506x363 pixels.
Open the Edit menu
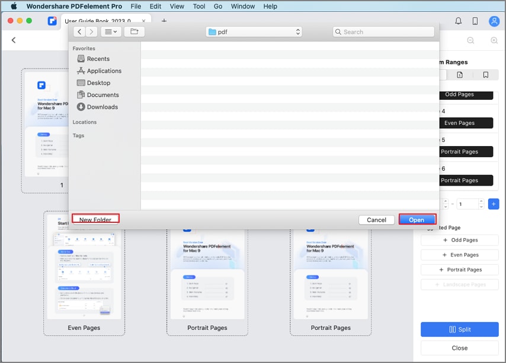(155, 6)
